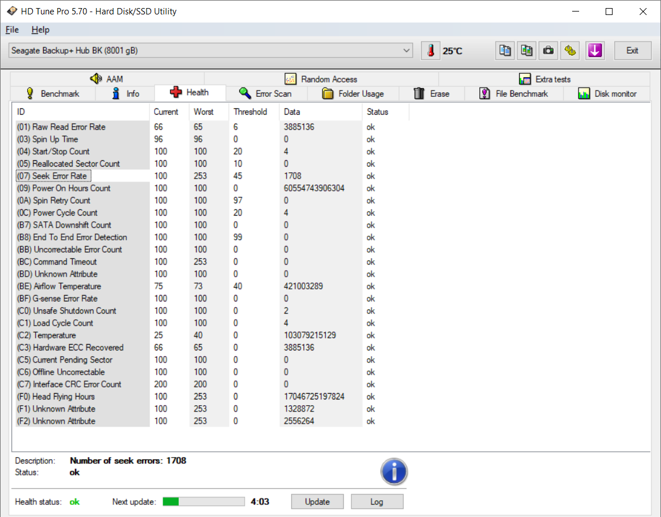Click the magnifier icon on Error Scan tab

coord(245,93)
